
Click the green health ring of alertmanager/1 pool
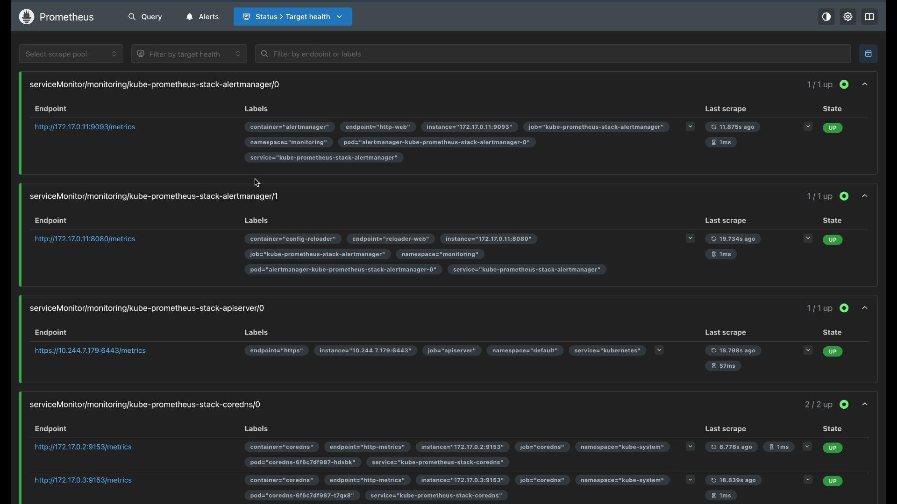click(x=844, y=197)
